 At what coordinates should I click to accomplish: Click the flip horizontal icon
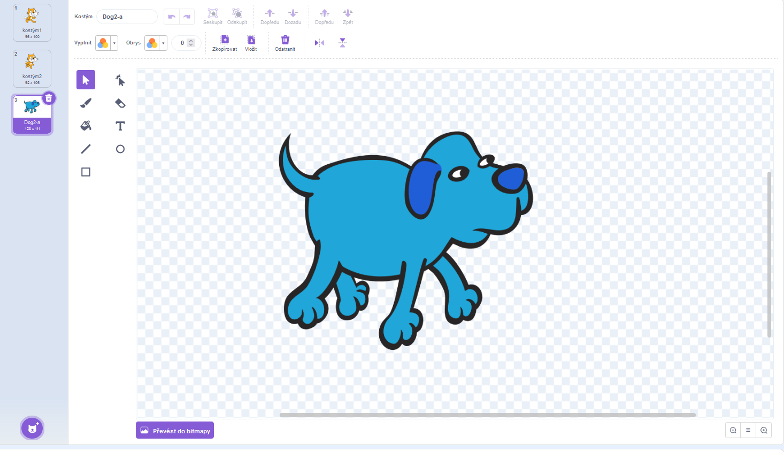coord(319,43)
